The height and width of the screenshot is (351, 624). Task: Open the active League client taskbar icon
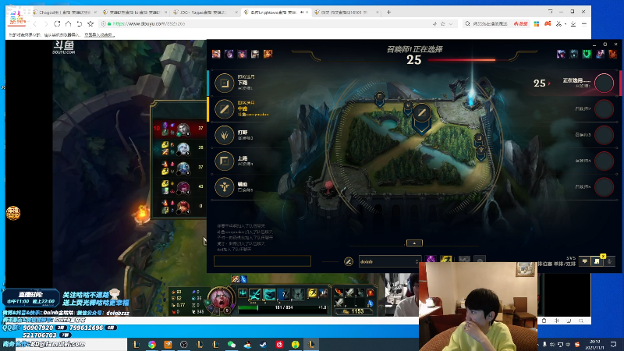(x=311, y=345)
